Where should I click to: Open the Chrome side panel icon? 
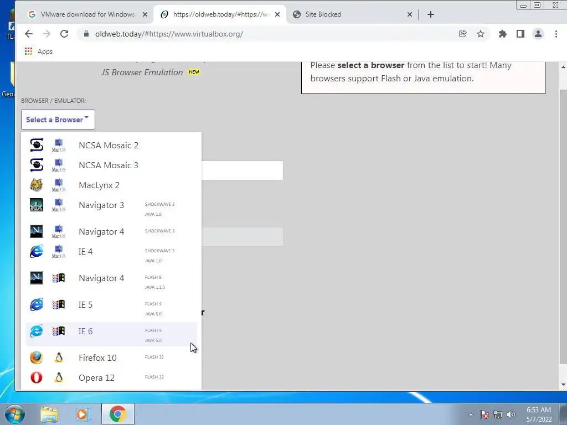click(x=520, y=34)
